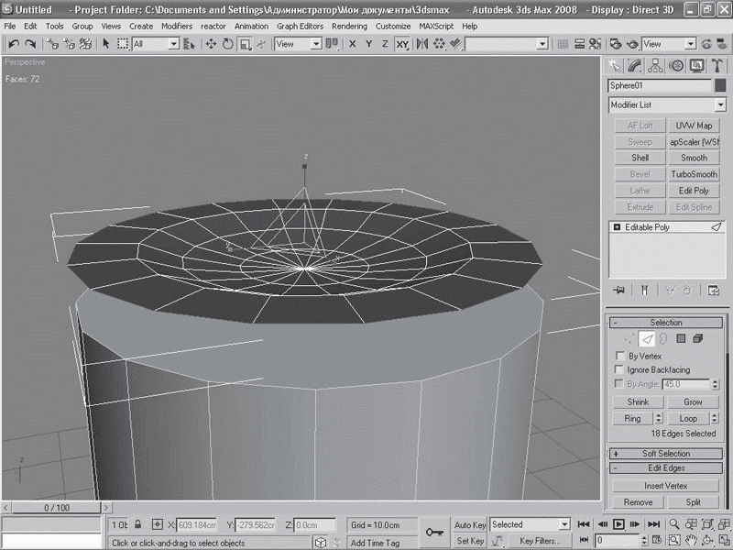Switch to the Utilities hammer tab
733x550 pixels.
click(716, 66)
